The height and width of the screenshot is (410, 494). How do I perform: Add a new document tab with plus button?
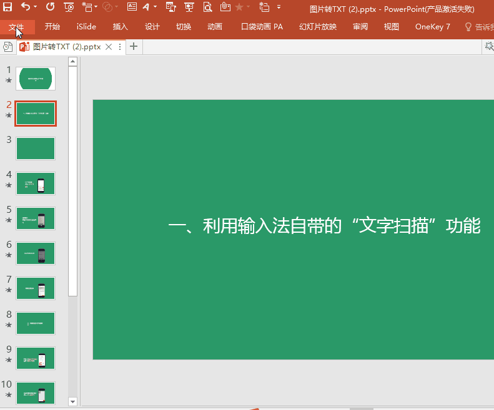pos(134,47)
